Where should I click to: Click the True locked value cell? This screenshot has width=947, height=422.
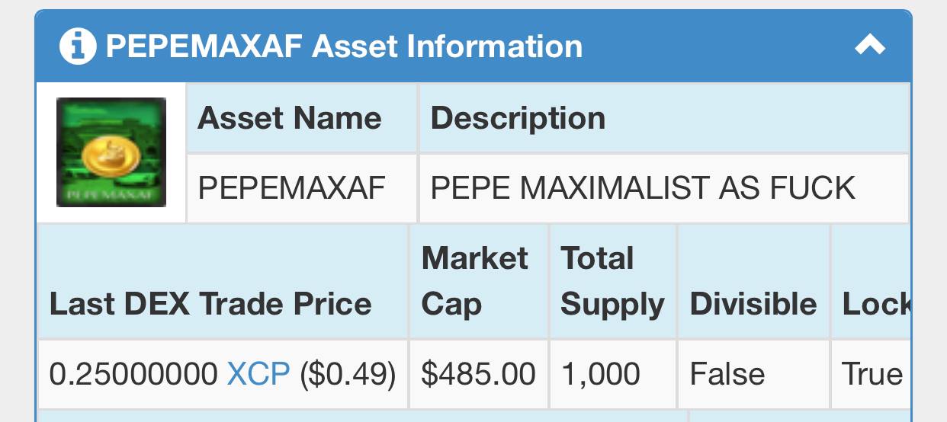point(871,374)
